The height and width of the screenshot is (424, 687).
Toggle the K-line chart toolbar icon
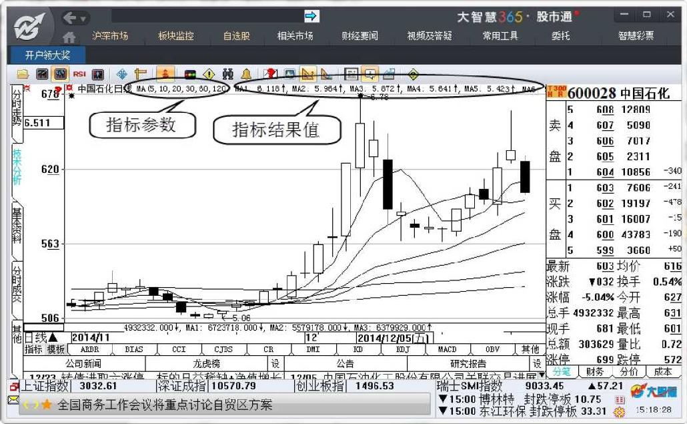[60, 74]
